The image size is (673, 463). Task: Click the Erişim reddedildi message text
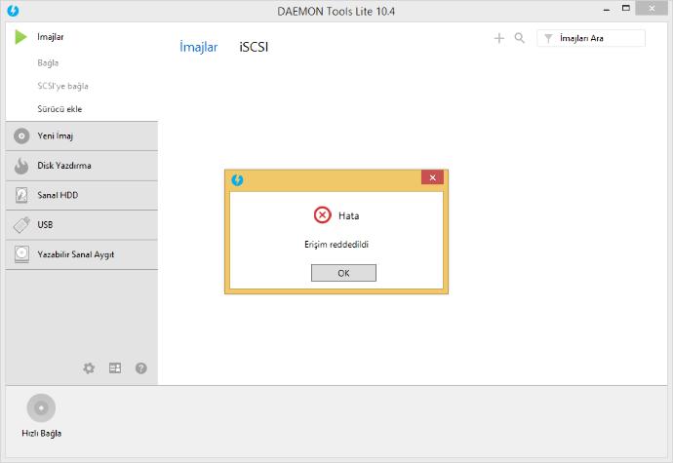pyautogui.click(x=336, y=244)
